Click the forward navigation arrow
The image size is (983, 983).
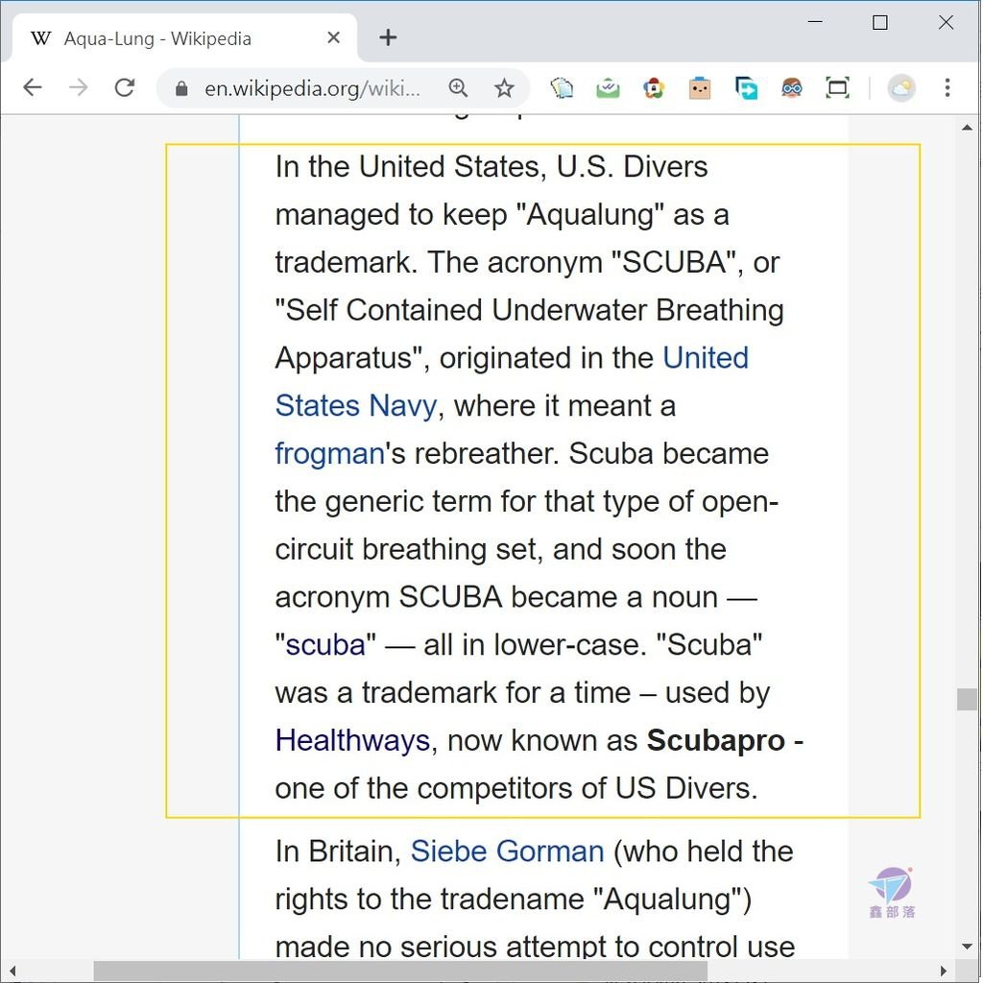click(79, 87)
